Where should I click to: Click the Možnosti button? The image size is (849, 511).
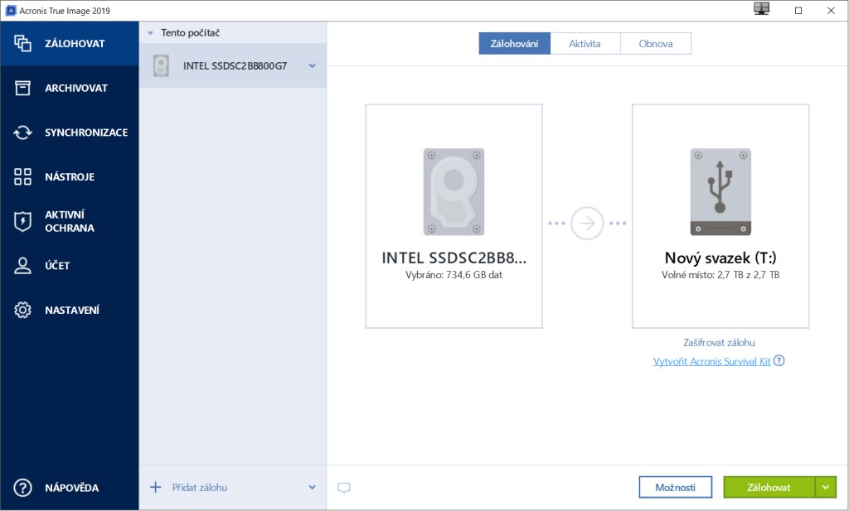675,487
